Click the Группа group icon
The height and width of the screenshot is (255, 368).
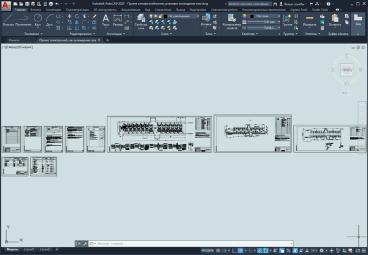coord(287,20)
